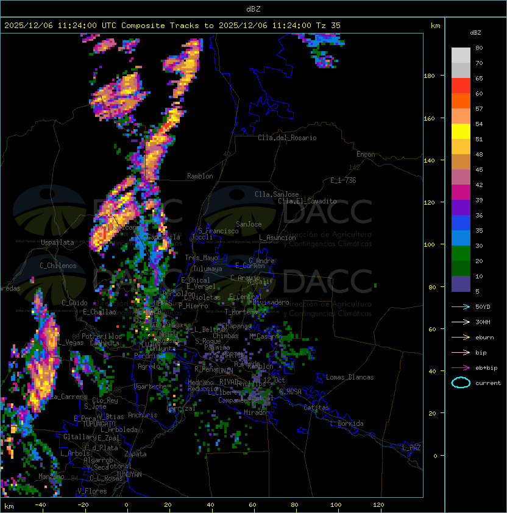The image size is (507, 513).
Task: Click the 'Tulumaya' place label
Action: pos(208,269)
